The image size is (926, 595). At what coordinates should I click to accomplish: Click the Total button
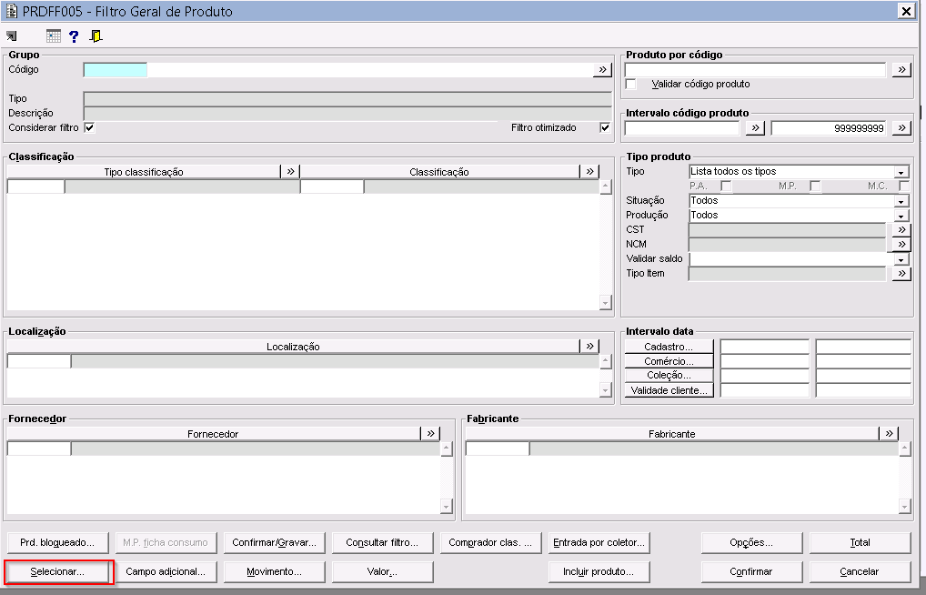pyautogui.click(x=860, y=542)
